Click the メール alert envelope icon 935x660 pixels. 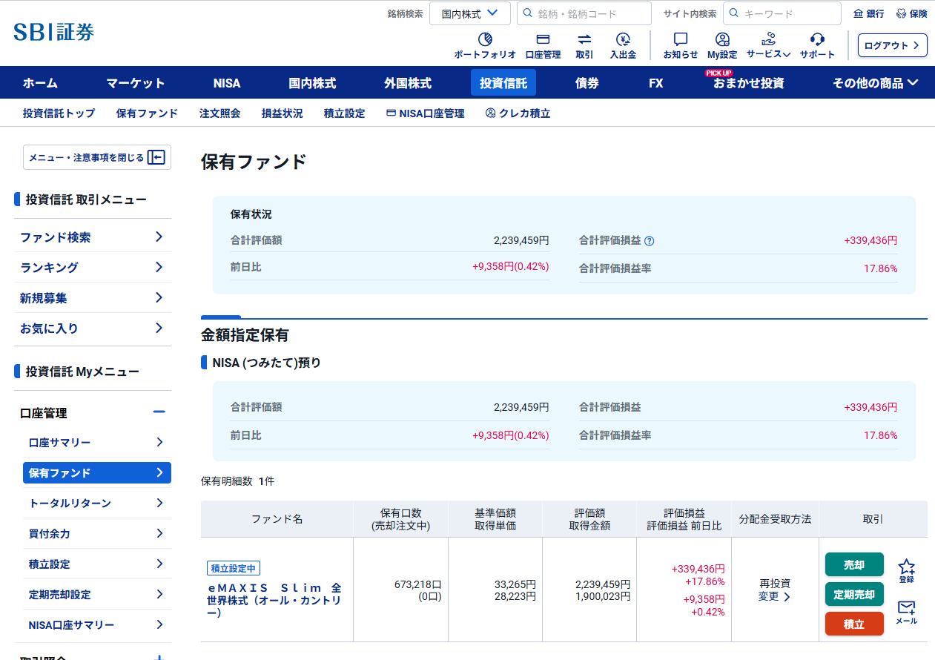[906, 608]
